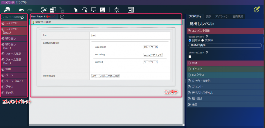Expand the グラフ palette category
The width and height of the screenshot is (265, 128).
pos(14,87)
